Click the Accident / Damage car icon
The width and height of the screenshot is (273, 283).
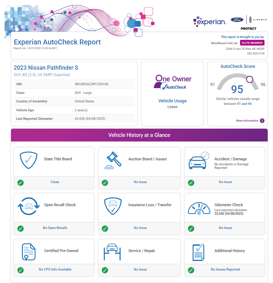[x=198, y=161]
